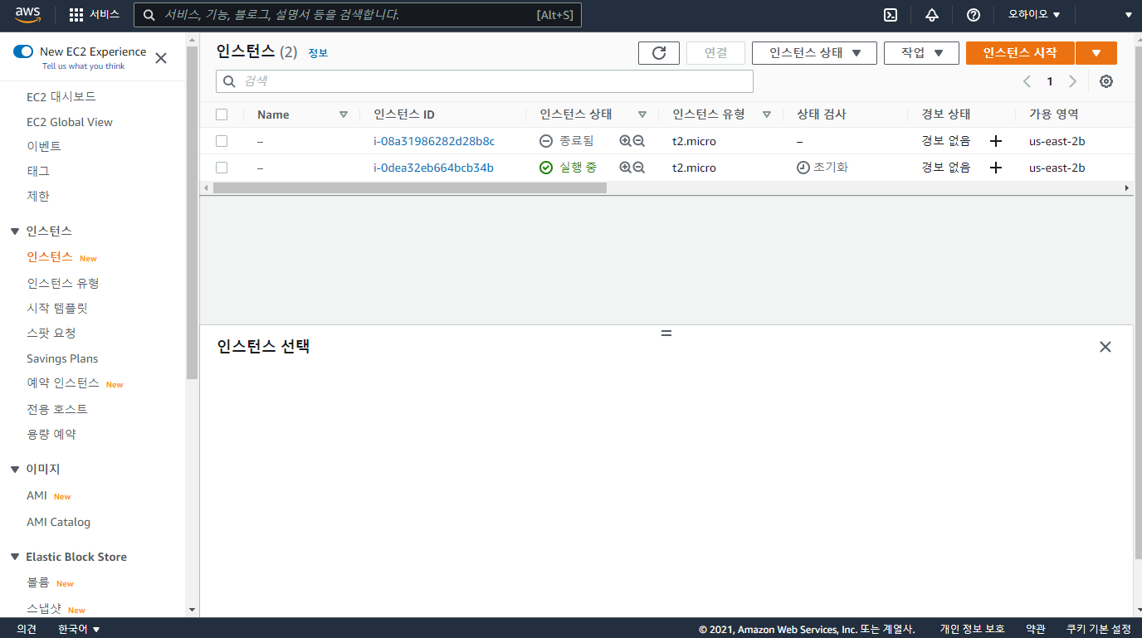Collapse the Elastic Block Store section

15,557
